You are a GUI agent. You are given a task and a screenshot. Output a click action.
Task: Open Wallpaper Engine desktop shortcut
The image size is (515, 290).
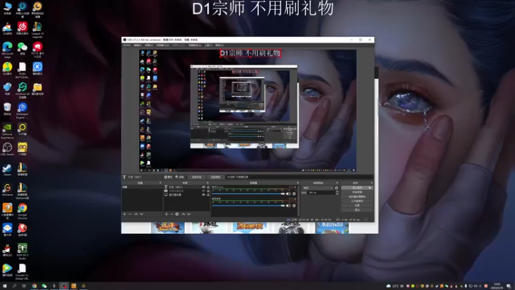23,111
